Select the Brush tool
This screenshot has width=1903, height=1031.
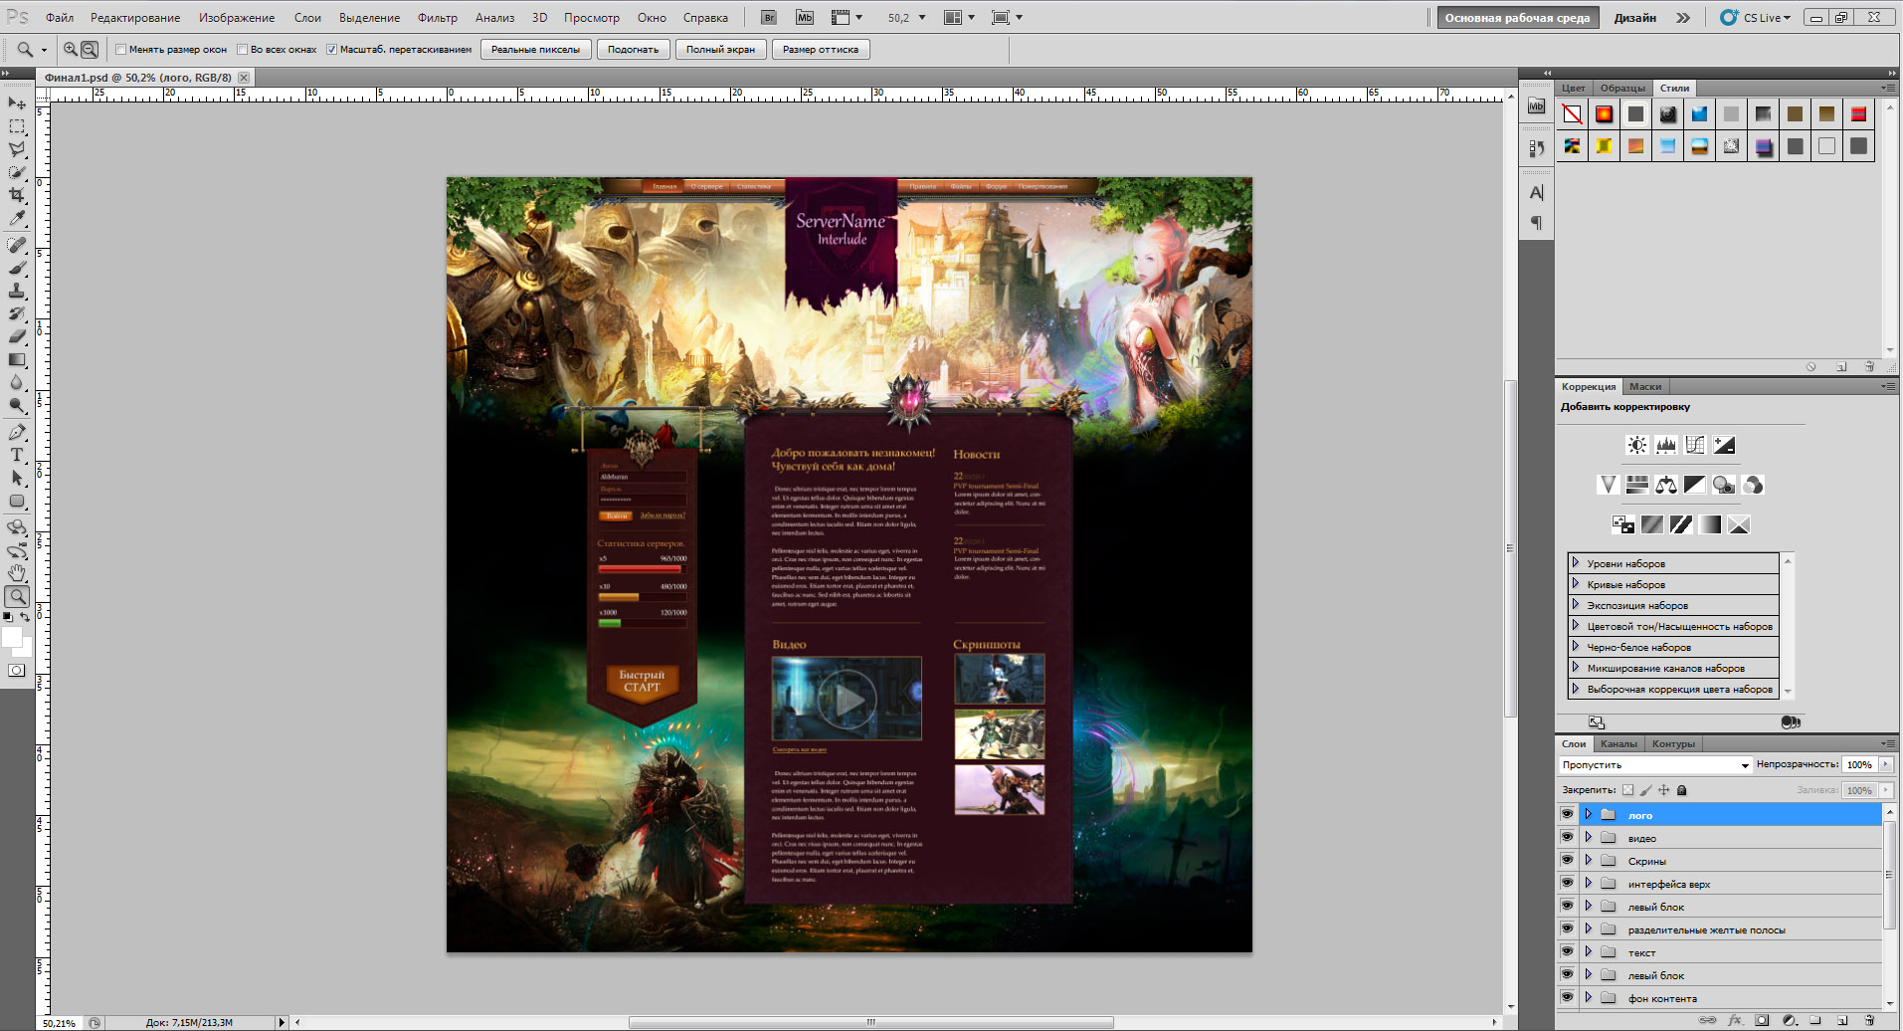[17, 268]
